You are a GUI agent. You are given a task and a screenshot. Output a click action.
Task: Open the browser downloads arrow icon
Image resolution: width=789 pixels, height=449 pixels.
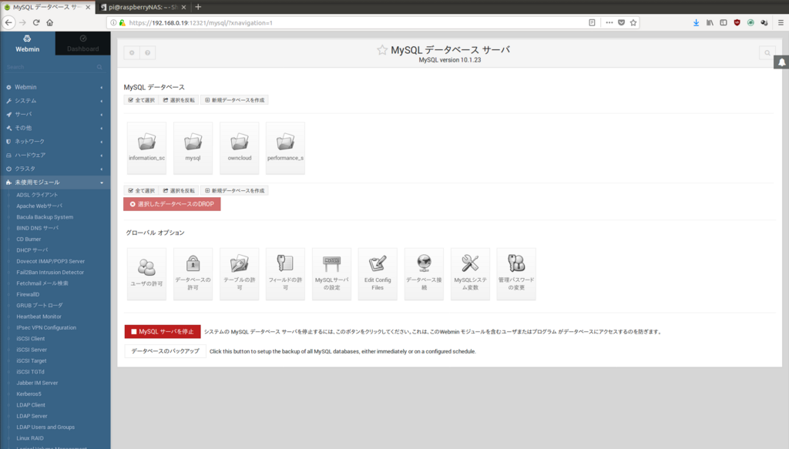point(696,22)
